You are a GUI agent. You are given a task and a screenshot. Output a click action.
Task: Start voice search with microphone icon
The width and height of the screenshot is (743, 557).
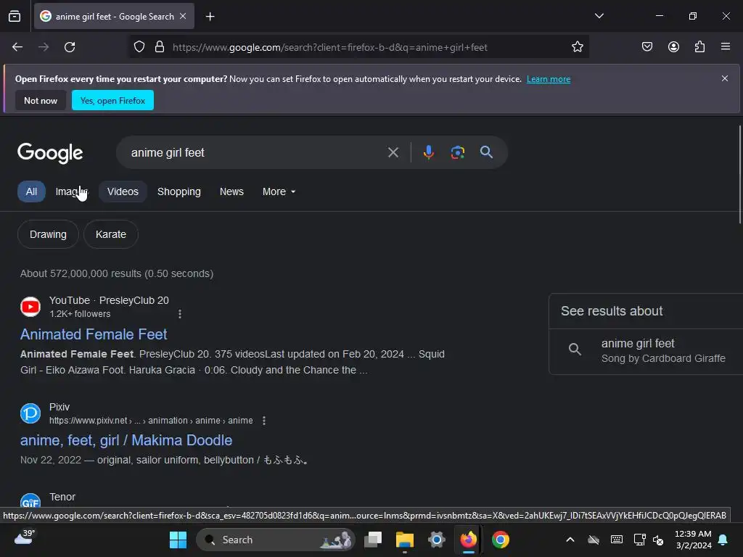[x=428, y=152]
